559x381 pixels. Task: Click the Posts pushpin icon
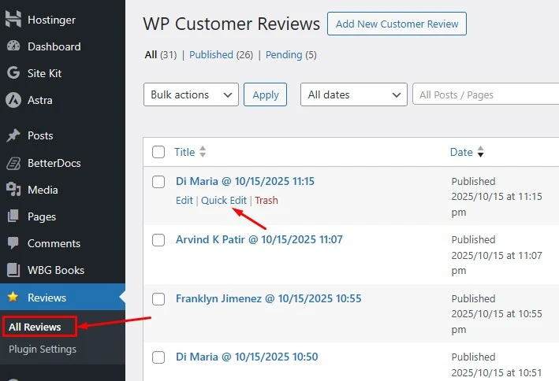click(13, 135)
